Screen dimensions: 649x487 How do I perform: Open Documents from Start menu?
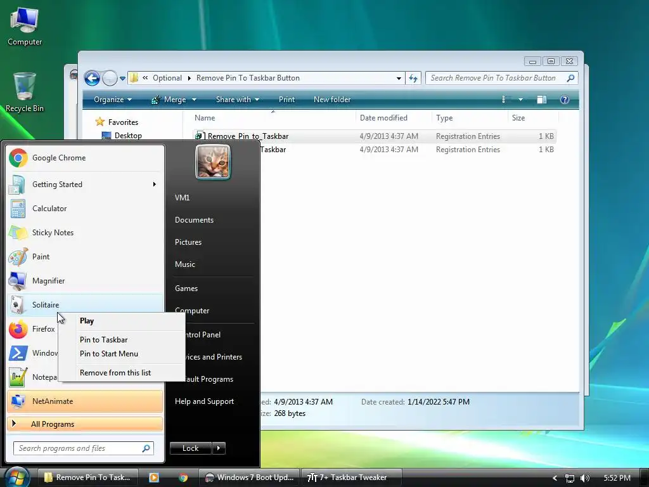(194, 220)
